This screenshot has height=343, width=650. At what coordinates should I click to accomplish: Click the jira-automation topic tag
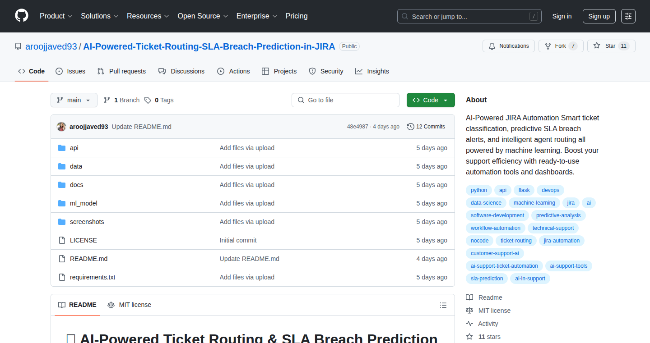(x=562, y=241)
